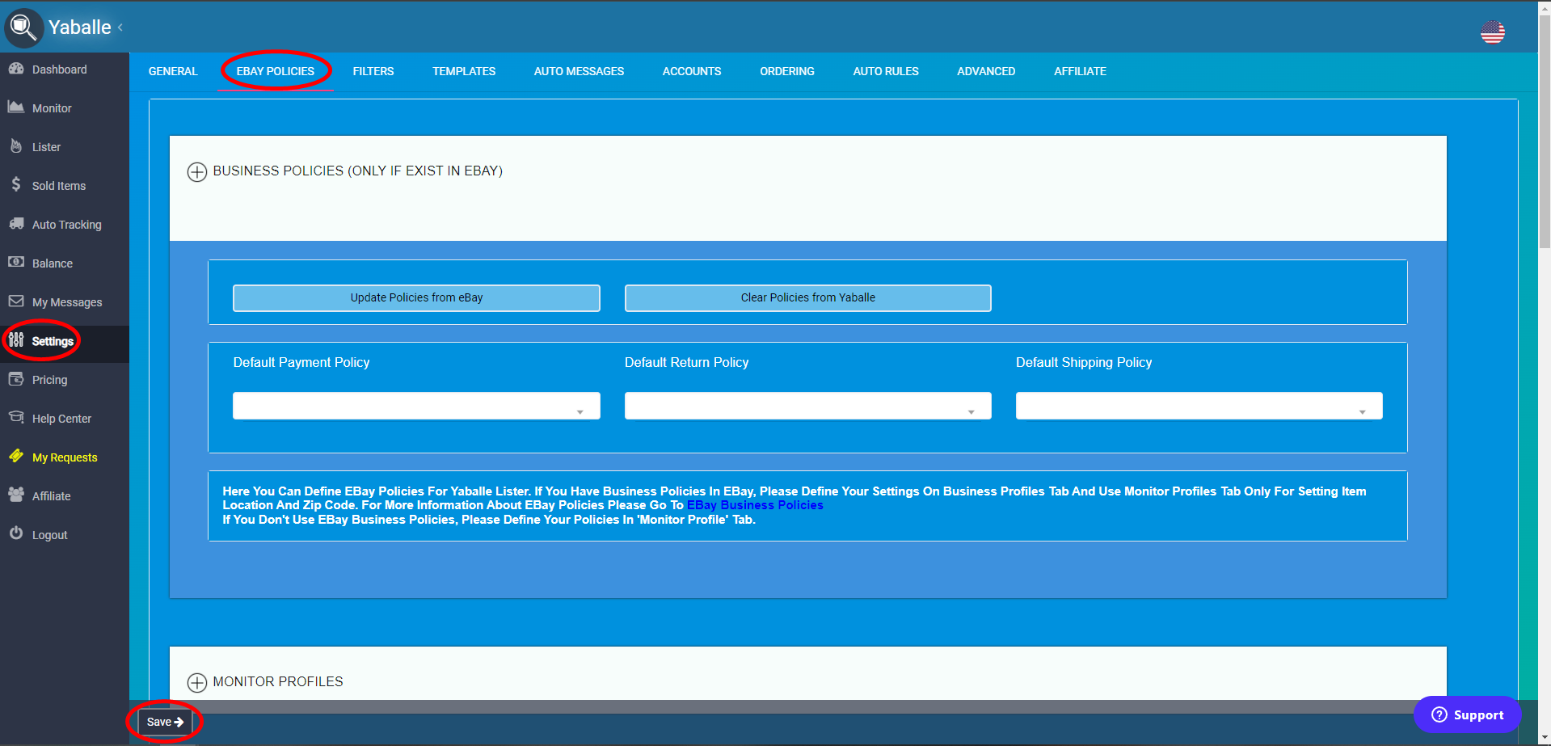
Task: Collapse the sidebar with Yaballe chevron
Action: click(x=120, y=27)
